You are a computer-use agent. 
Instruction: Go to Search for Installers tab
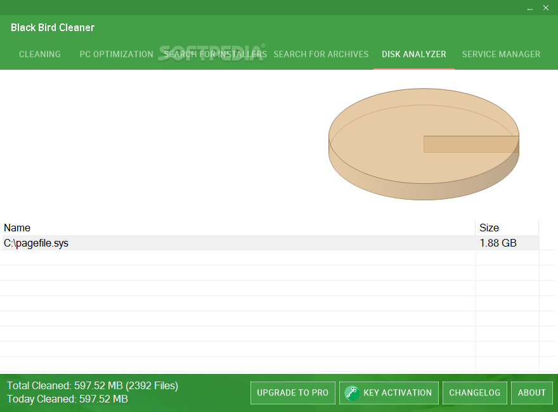(x=215, y=54)
